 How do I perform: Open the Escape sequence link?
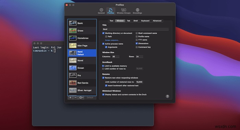coord(112,40)
